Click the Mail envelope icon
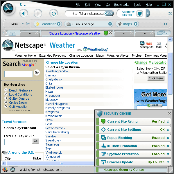This screenshot has width=174, height=174. point(159,43)
